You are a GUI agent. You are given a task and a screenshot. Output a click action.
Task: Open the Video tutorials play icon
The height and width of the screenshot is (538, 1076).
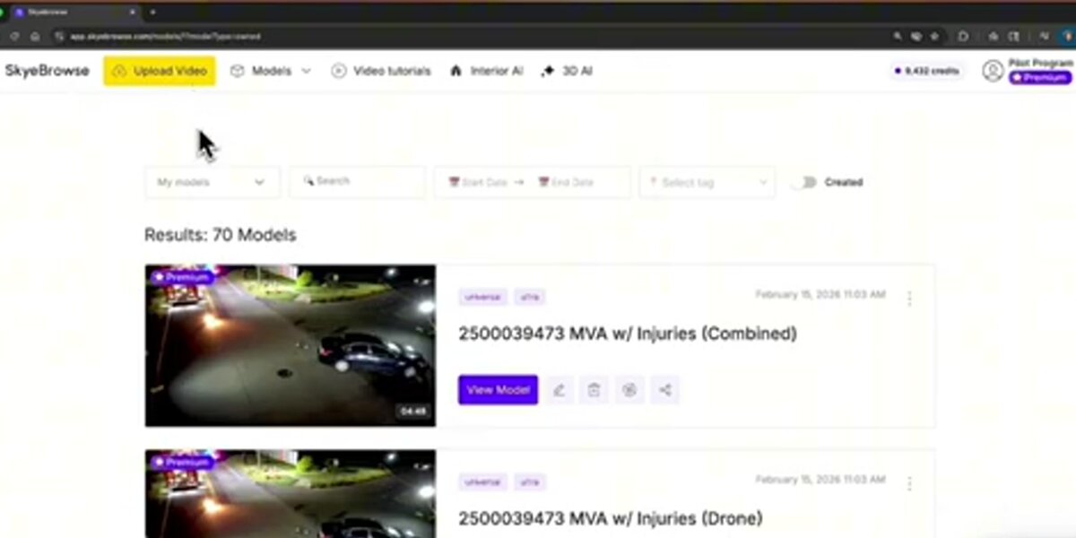pyautogui.click(x=339, y=71)
